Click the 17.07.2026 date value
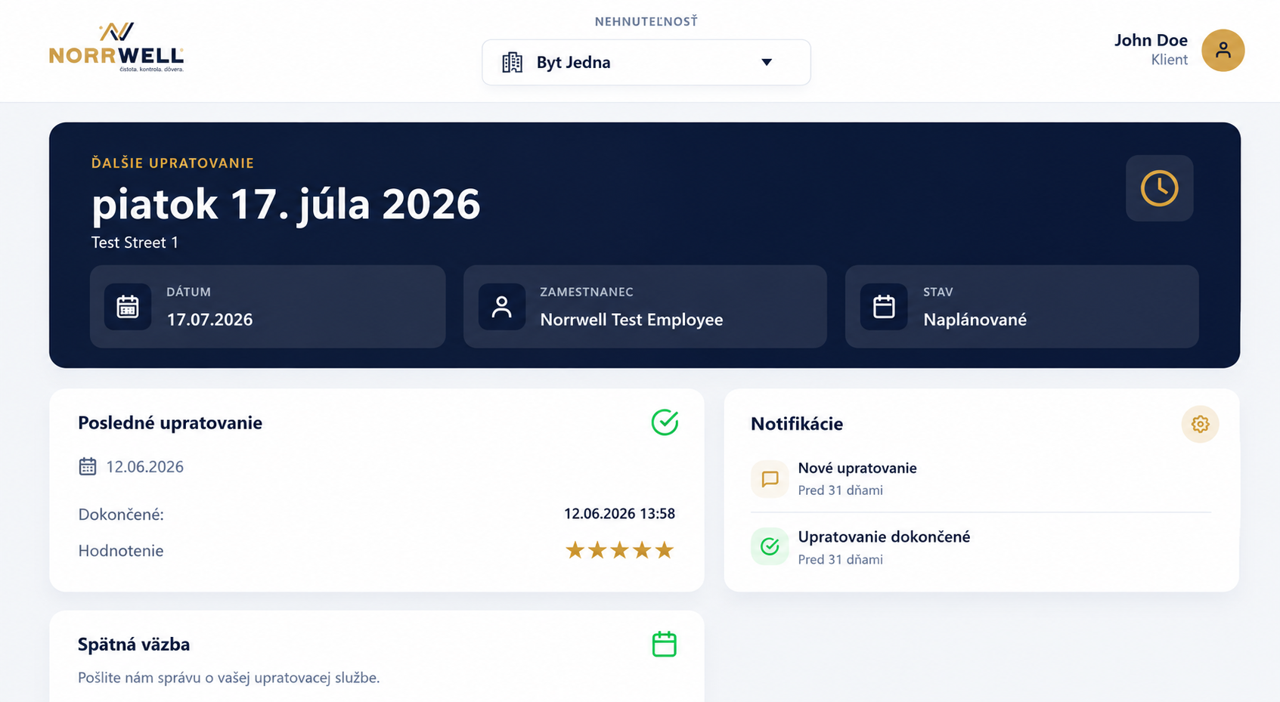Screen dimensions: 1280x702 tap(209, 320)
